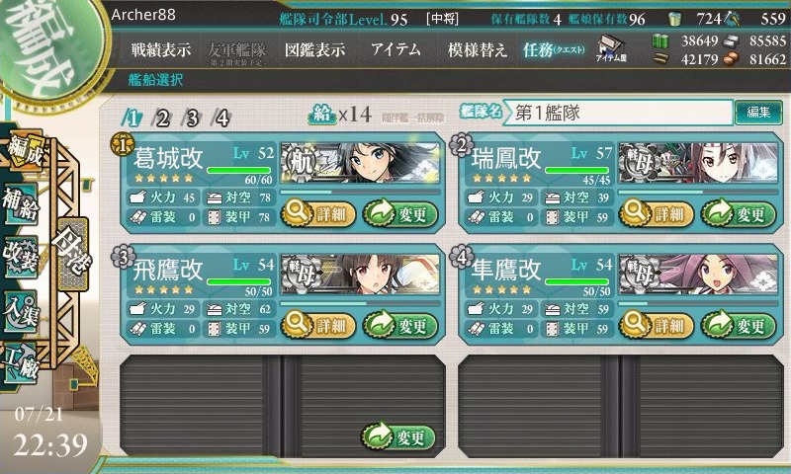Image resolution: width=791 pixels, height=474 pixels.
Task: Click the 給 supply preset icon
Action: [x=322, y=115]
